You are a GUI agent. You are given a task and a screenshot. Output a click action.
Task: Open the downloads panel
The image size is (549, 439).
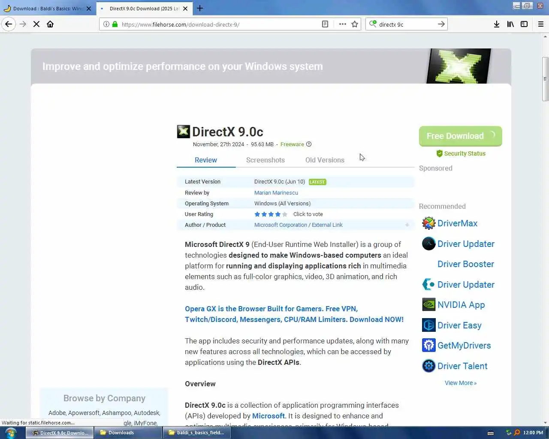tap(497, 24)
